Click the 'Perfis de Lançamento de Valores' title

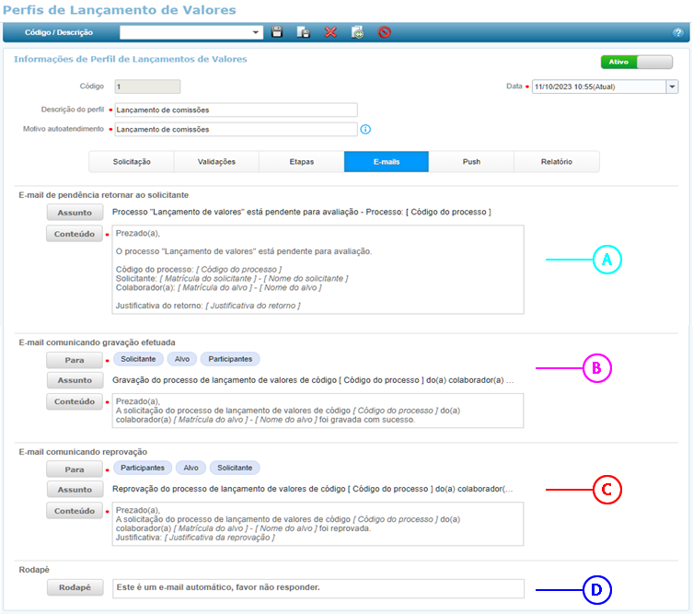(x=120, y=10)
